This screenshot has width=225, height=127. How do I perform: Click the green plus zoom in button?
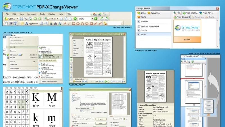pyautogui.click(x=96, y=19)
